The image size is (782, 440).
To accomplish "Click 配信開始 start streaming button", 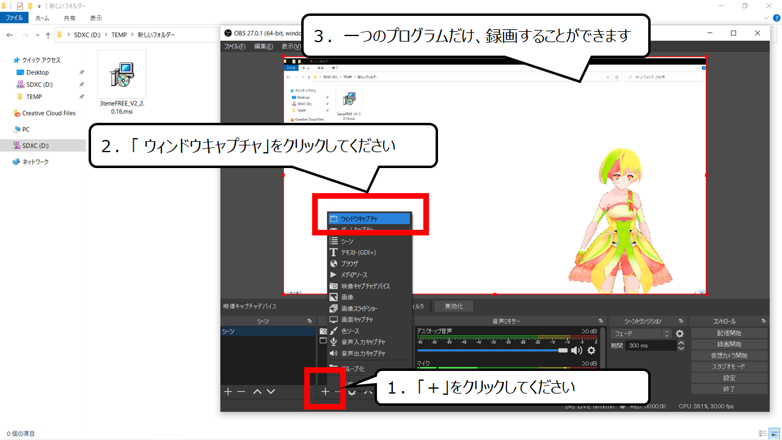I will (x=729, y=333).
